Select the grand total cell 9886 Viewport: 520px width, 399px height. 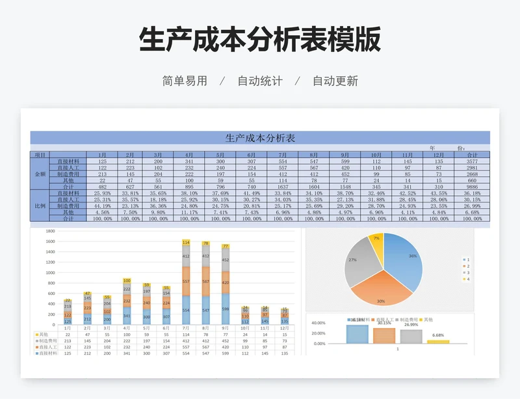[472, 187]
